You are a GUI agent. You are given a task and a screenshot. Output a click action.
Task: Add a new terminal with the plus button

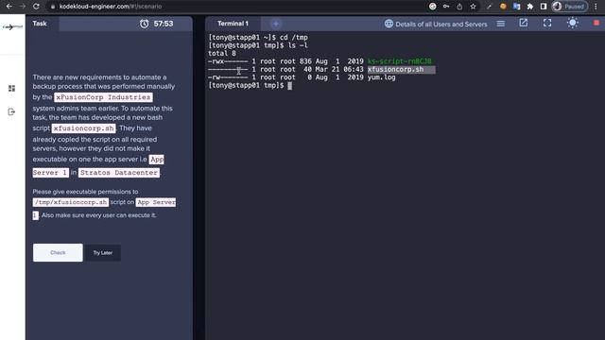click(x=275, y=24)
